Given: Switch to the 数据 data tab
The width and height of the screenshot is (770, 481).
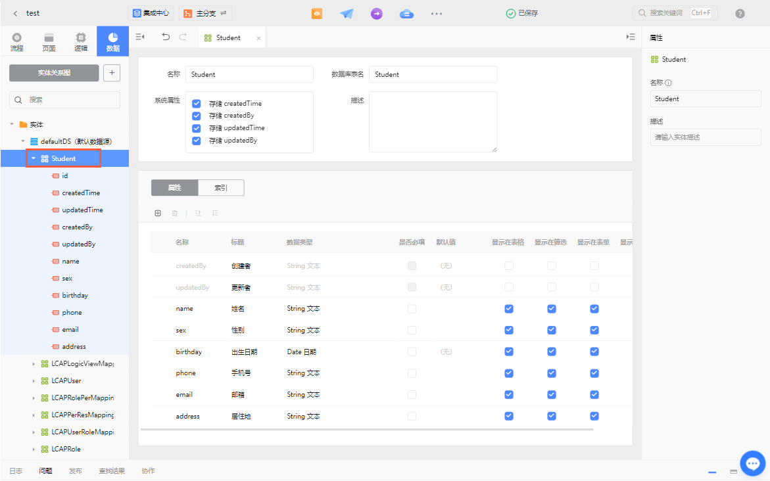Looking at the screenshot, I should (113, 41).
